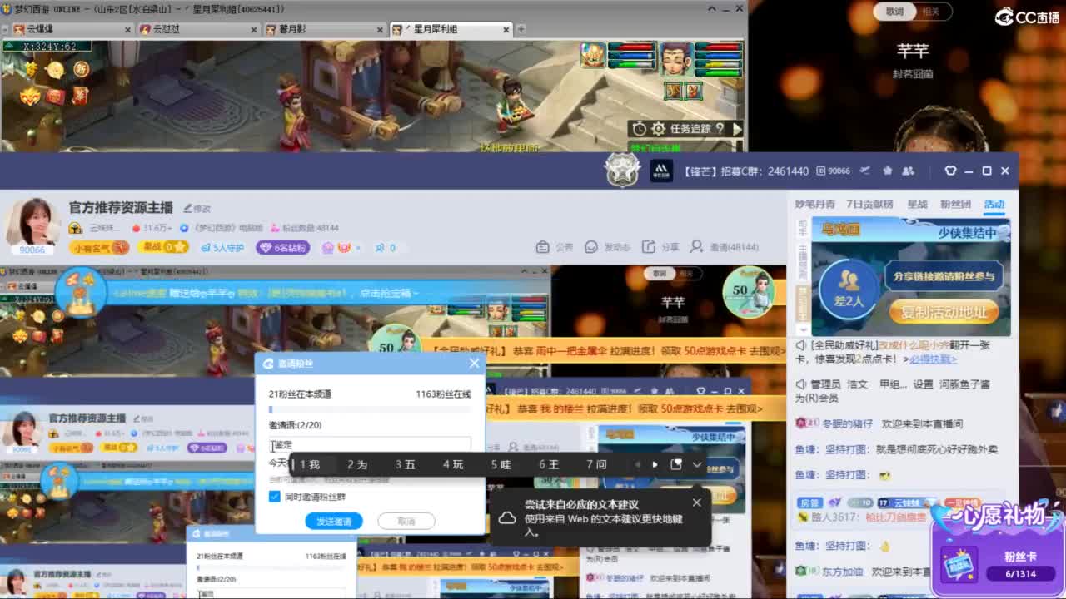Select IME candidate 5 哇

[x=501, y=464]
